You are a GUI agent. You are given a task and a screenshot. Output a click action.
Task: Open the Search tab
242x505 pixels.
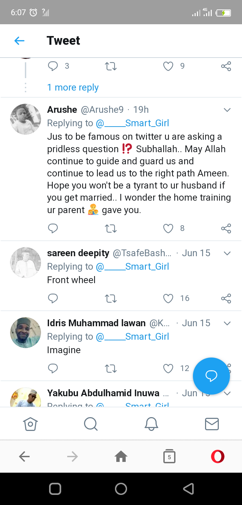point(91,424)
